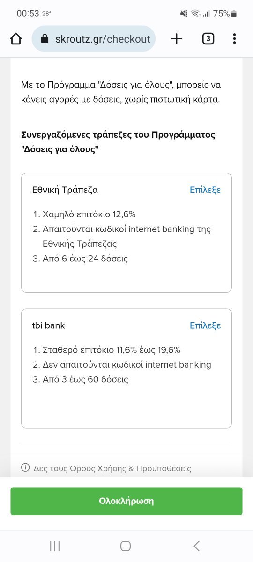Tap the browser home icon
This screenshot has height=562, width=253.
click(x=16, y=39)
